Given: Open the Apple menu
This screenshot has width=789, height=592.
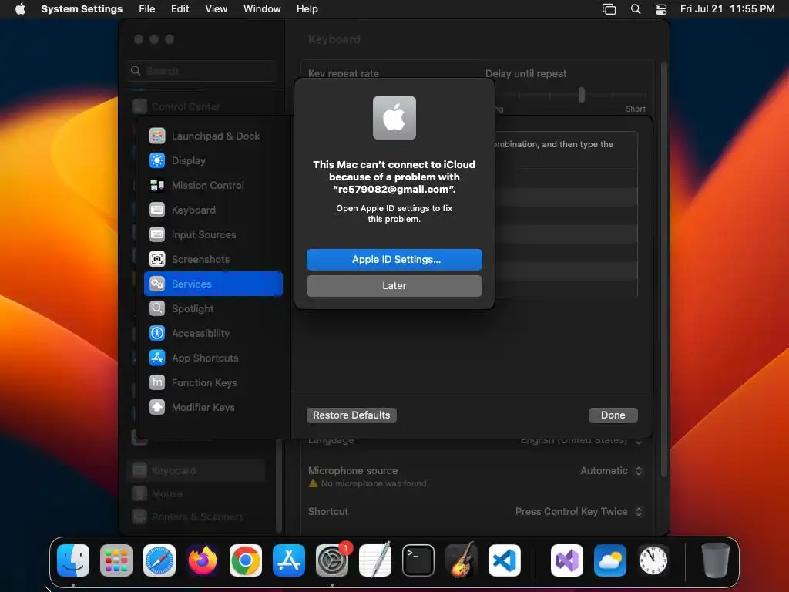Looking at the screenshot, I should [x=20, y=9].
